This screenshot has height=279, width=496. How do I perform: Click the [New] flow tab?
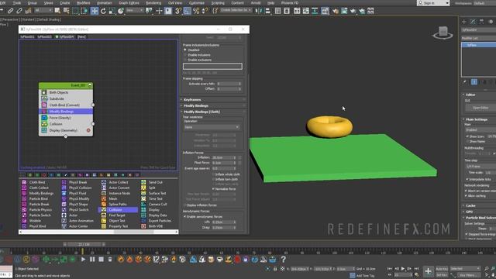(x=81, y=36)
